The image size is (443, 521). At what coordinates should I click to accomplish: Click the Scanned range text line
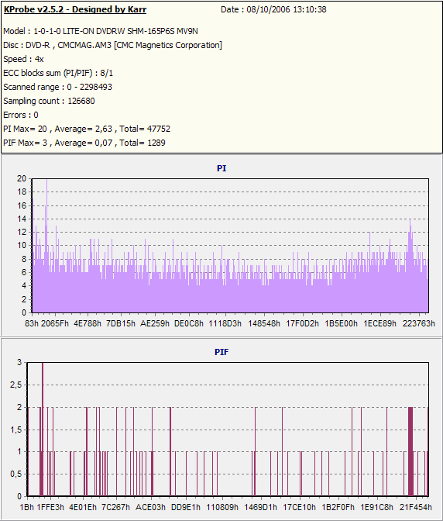pos(58,87)
